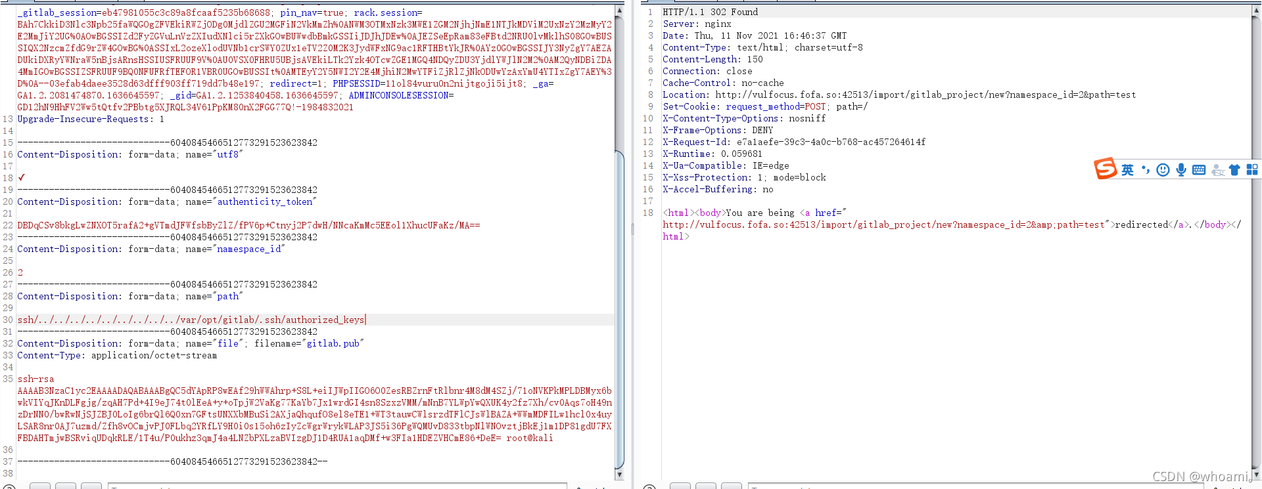This screenshot has height=489, width=1262.
Task: Click X-Content-Type-Options: nosniff header
Action: point(744,118)
